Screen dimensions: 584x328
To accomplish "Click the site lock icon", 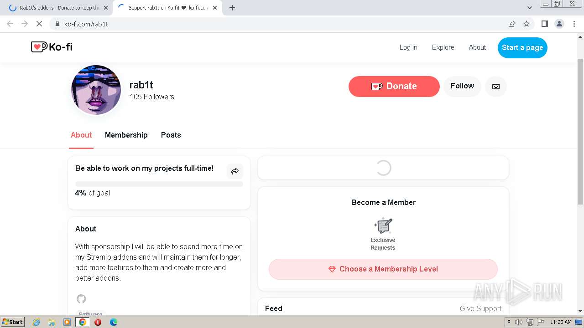I will point(57,24).
